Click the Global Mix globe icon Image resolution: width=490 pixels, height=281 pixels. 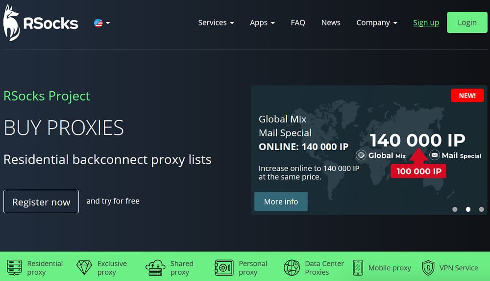tap(361, 155)
